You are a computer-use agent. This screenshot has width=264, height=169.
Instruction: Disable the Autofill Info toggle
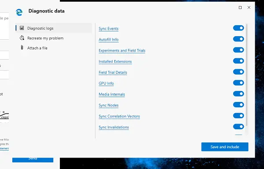(x=238, y=39)
